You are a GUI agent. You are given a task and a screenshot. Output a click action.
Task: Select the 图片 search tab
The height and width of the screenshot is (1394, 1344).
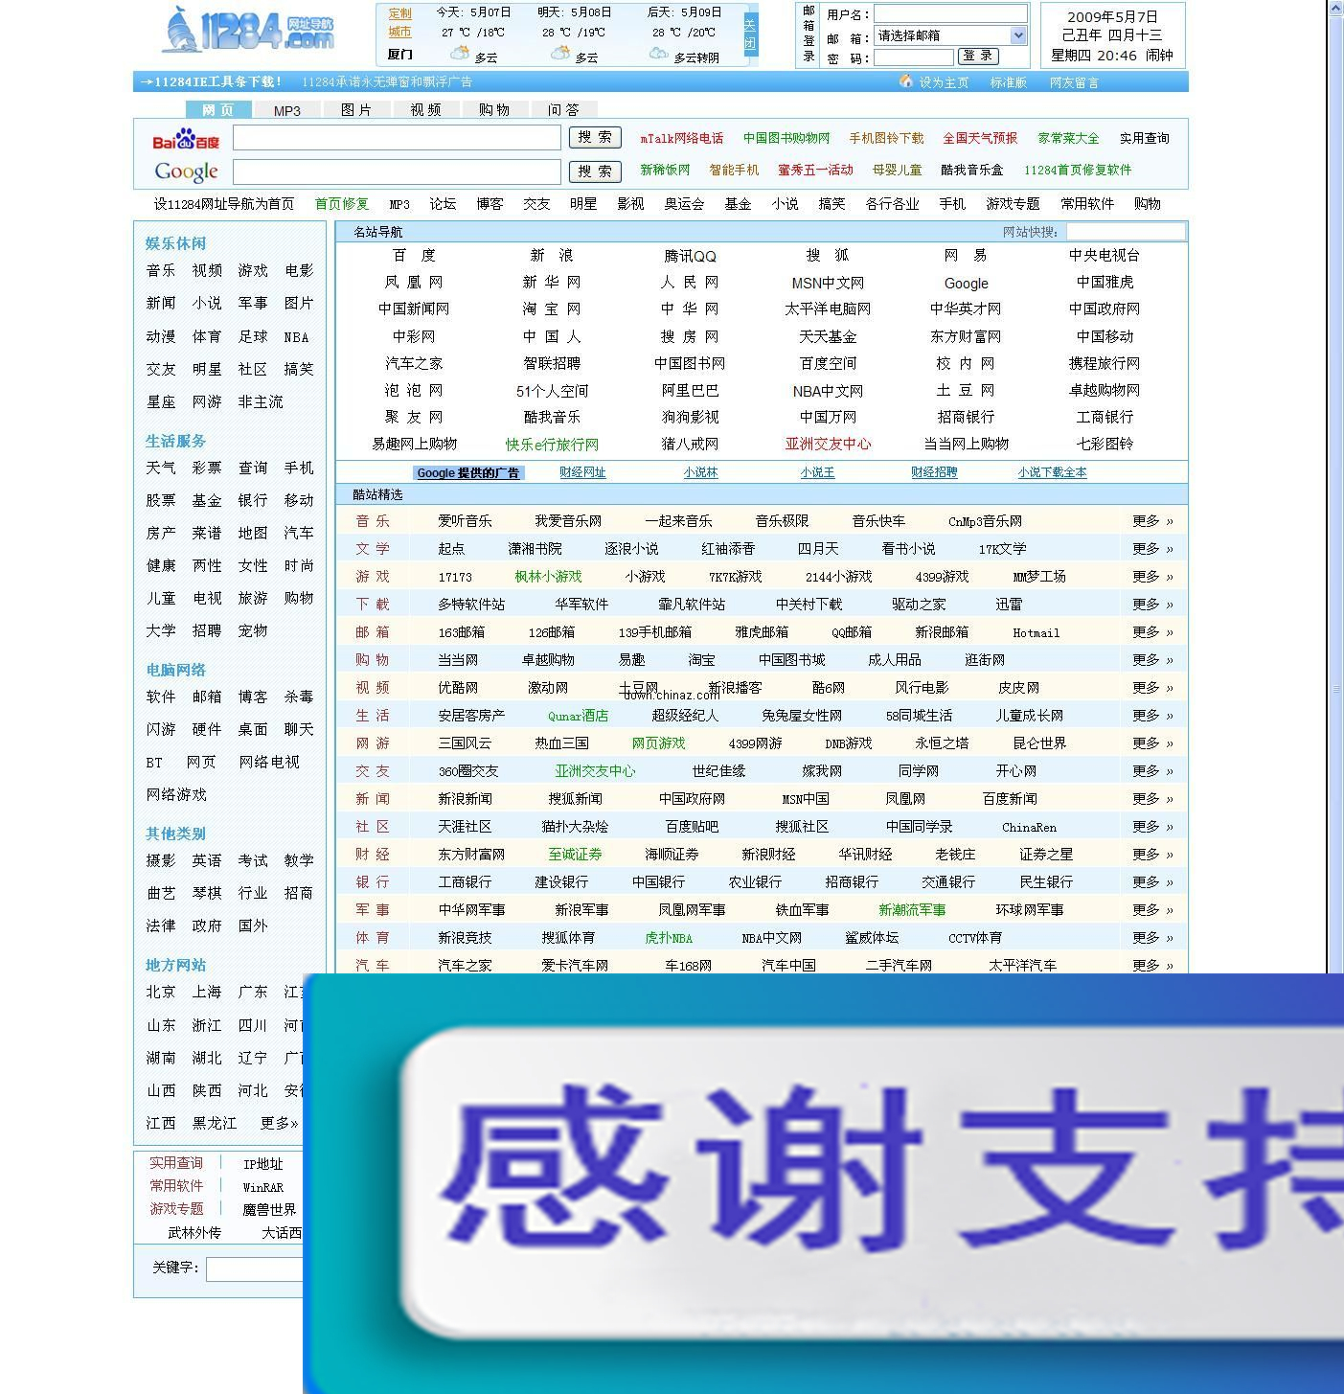[356, 110]
